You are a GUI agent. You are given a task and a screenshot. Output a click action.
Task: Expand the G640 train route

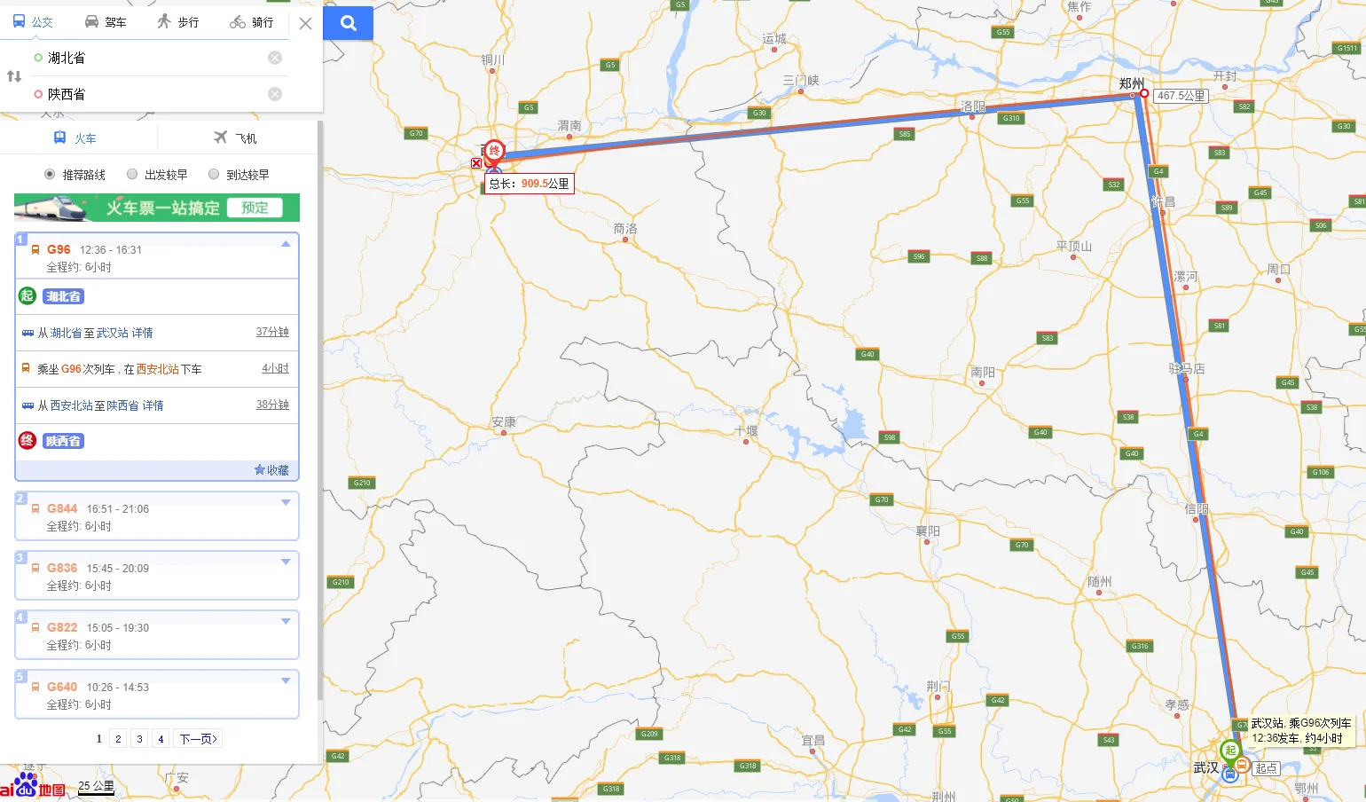[286, 680]
